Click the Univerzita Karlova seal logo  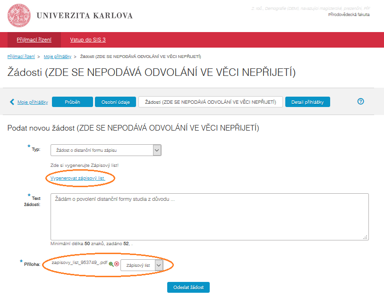coord(19,15)
